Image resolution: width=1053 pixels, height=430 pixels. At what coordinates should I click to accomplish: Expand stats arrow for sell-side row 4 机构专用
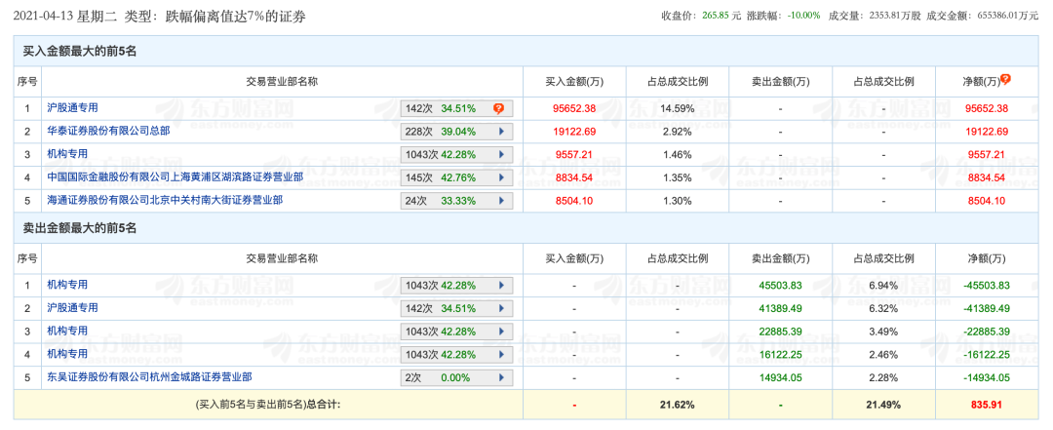point(501,354)
